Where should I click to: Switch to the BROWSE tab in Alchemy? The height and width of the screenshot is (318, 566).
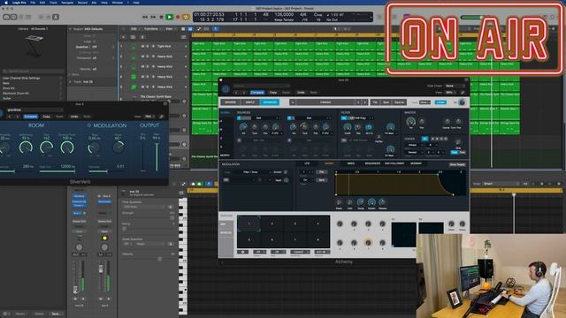(x=230, y=102)
